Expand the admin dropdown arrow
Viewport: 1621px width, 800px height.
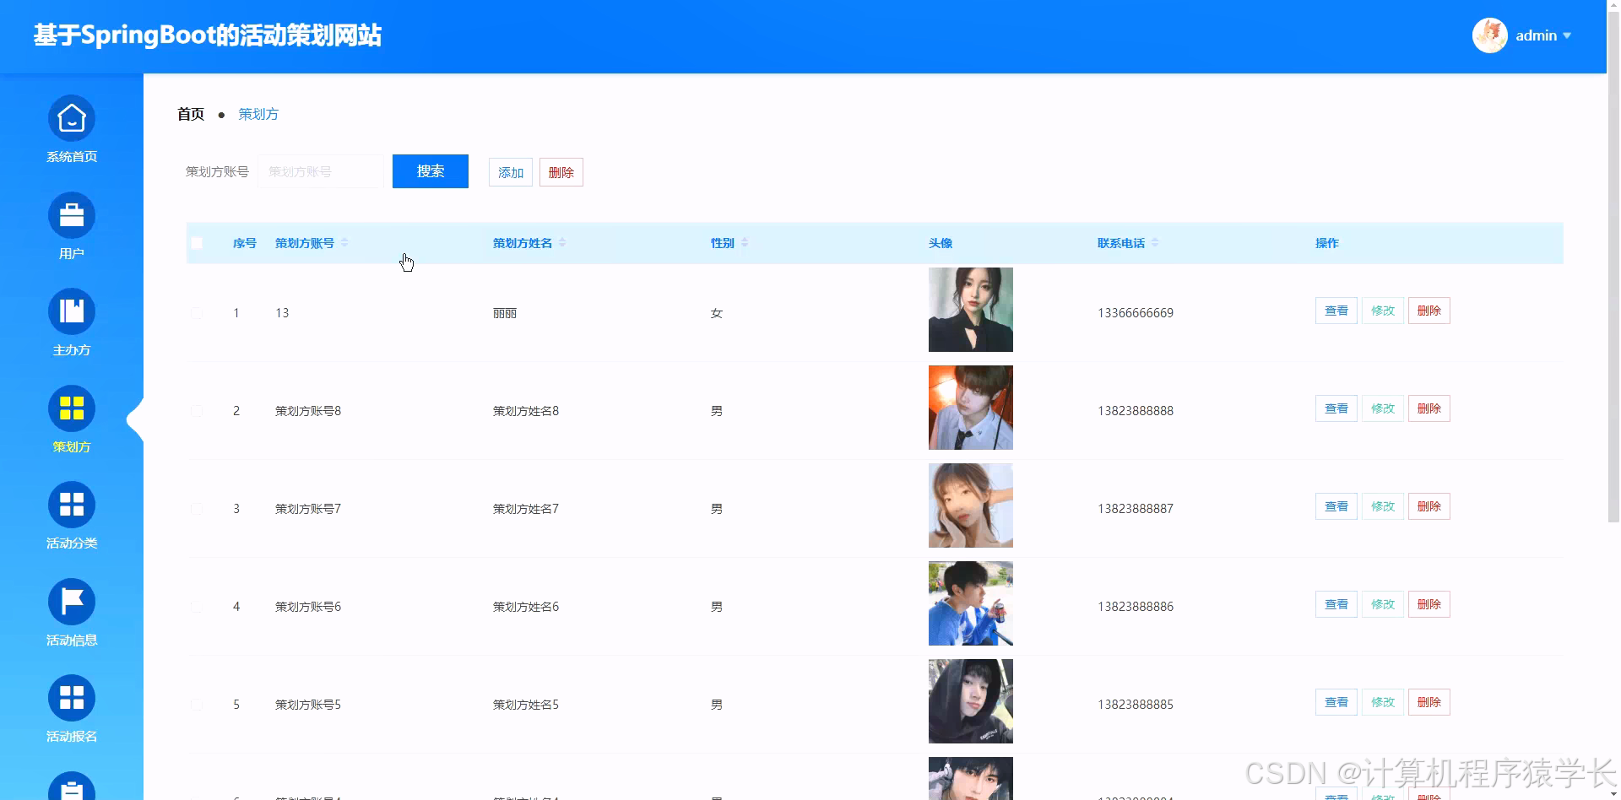pyautogui.click(x=1567, y=35)
